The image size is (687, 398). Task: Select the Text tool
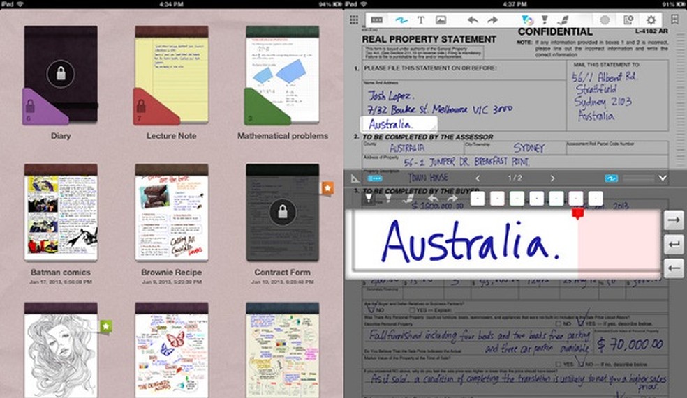tap(420, 20)
